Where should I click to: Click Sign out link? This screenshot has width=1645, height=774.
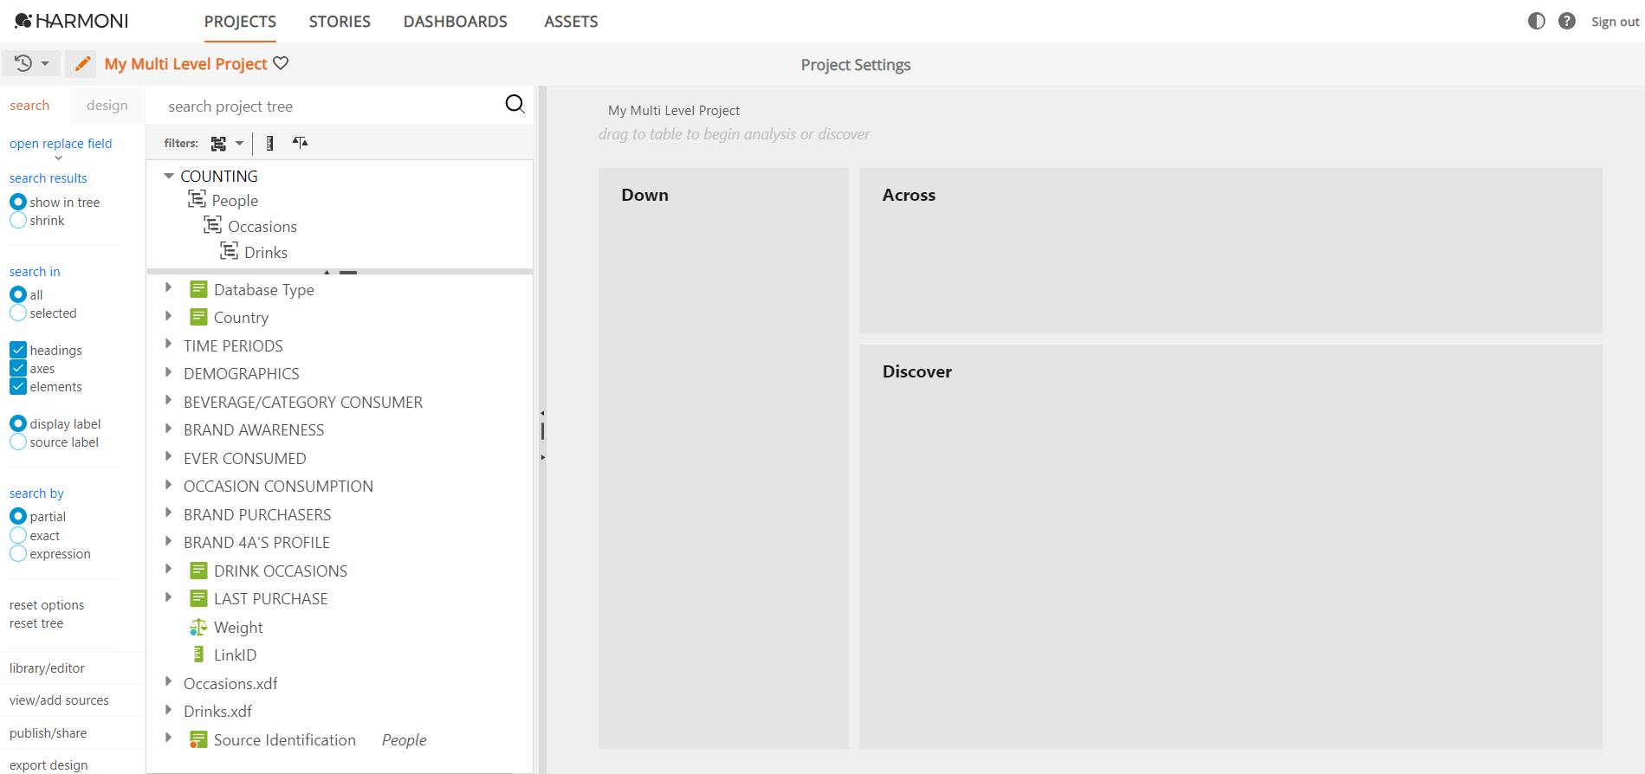pyautogui.click(x=1615, y=22)
